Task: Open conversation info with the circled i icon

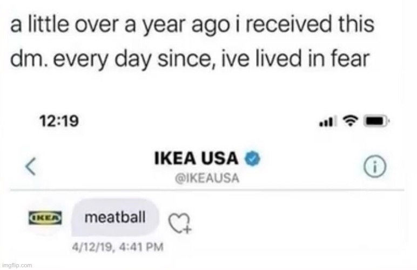Action: [x=374, y=167]
